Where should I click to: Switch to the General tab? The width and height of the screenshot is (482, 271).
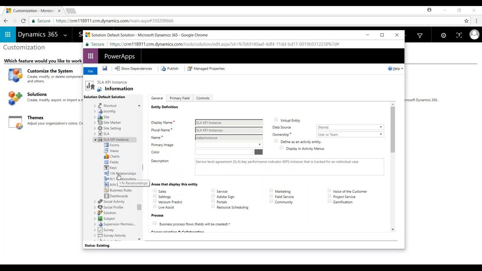click(x=157, y=98)
